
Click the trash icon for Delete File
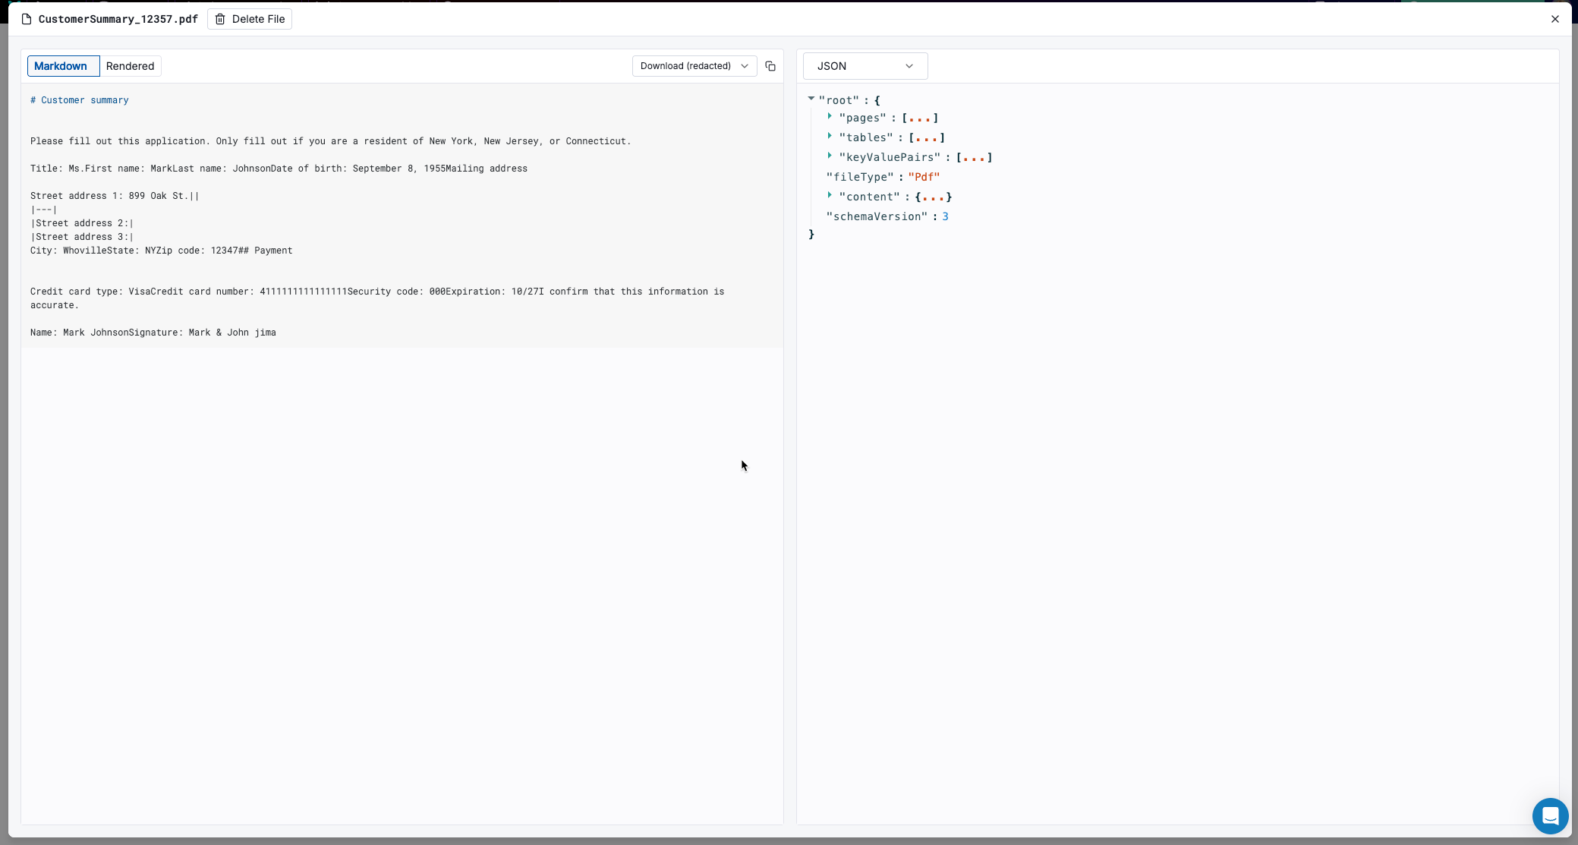(x=220, y=19)
